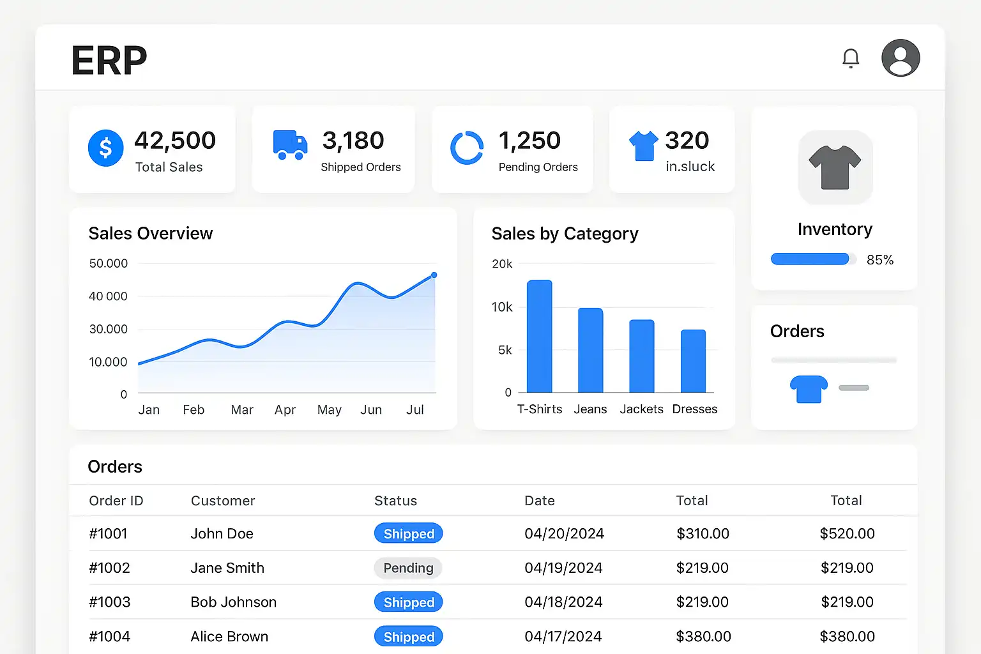Viewport: 981px width, 654px height.
Task: Click the Shipped badge for order #1001
Action: tap(408, 534)
